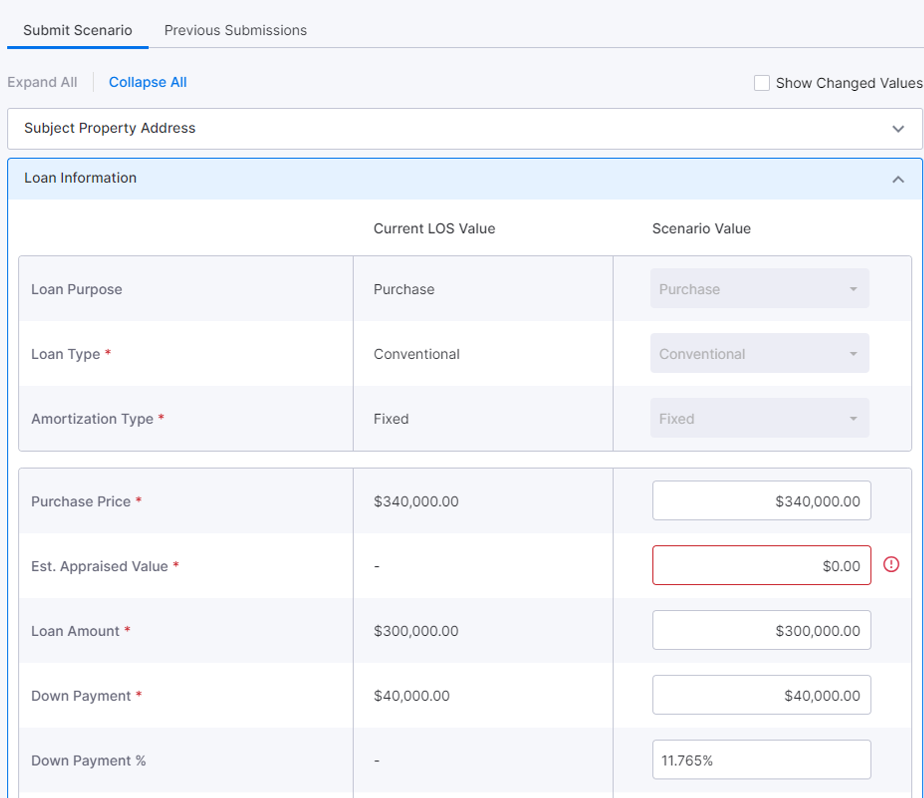The width and height of the screenshot is (924, 798).
Task: Enable the Show Changed Values checkbox
Action: pos(761,83)
